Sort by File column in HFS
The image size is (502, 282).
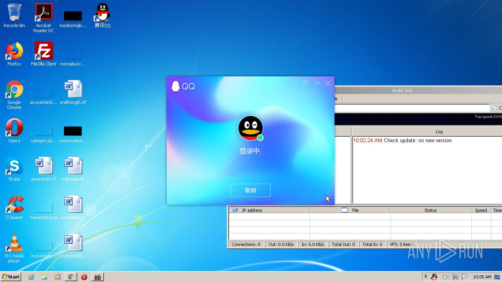coord(350,210)
